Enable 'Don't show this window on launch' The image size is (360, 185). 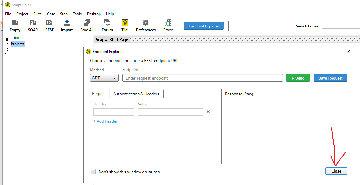pos(93,172)
